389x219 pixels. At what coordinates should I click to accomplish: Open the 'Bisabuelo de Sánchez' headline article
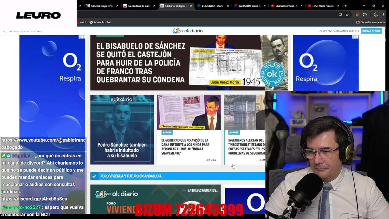141,63
